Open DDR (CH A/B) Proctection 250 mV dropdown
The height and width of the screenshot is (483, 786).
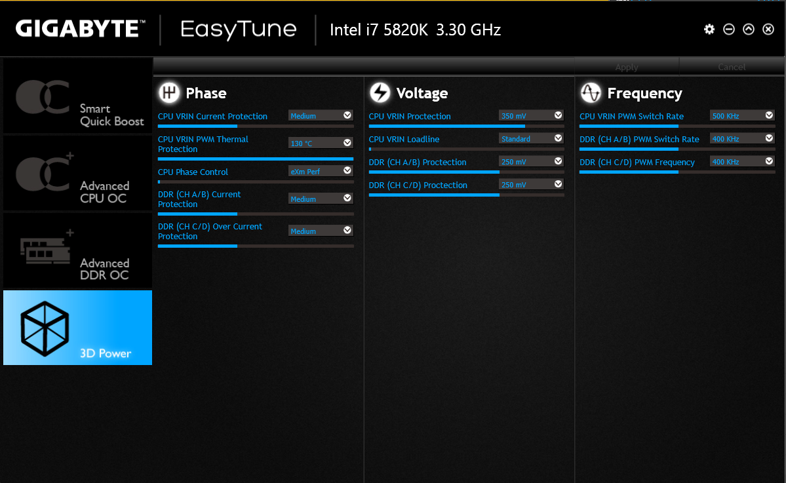point(532,162)
